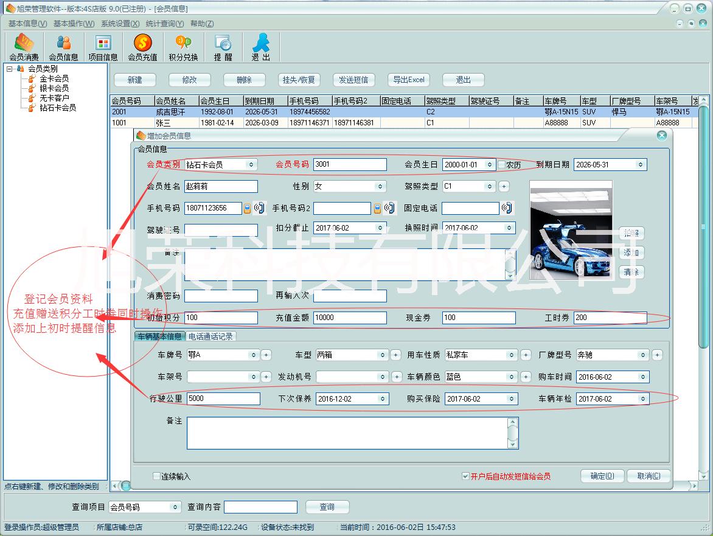Collapse the 会员类别 tree root node
The image size is (713, 536).
tap(9, 69)
